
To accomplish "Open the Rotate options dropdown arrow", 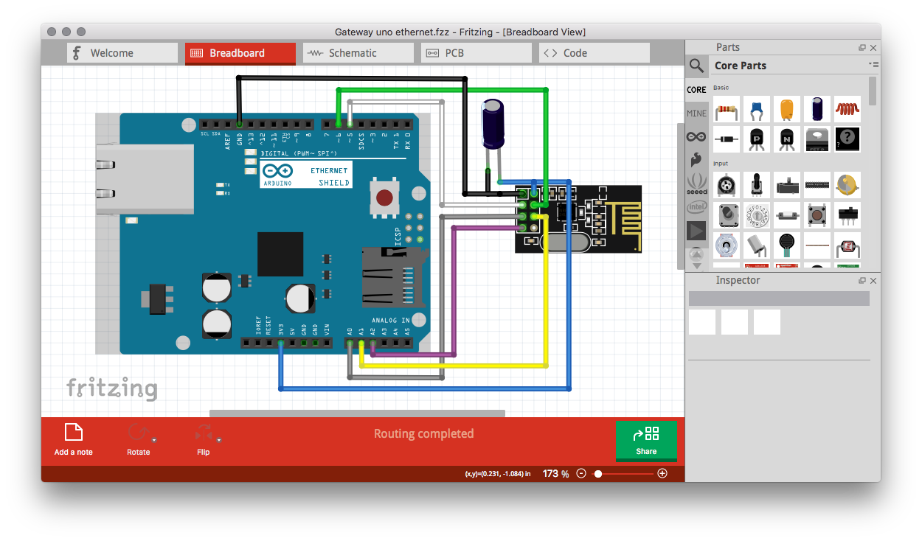I will pos(155,440).
